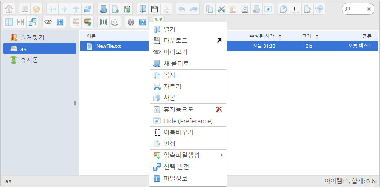Sort by the 크기 column header
Screen dimensions: 381x188
[x=306, y=36]
